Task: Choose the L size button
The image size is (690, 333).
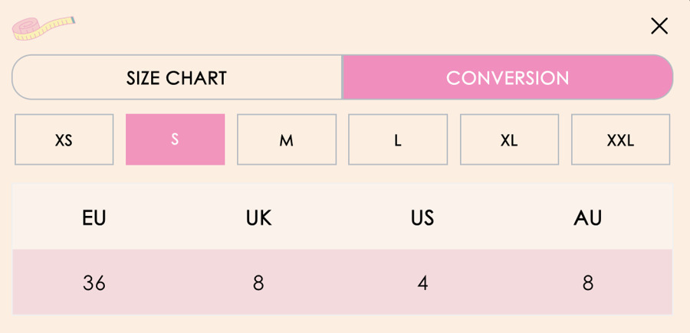Action: click(398, 140)
